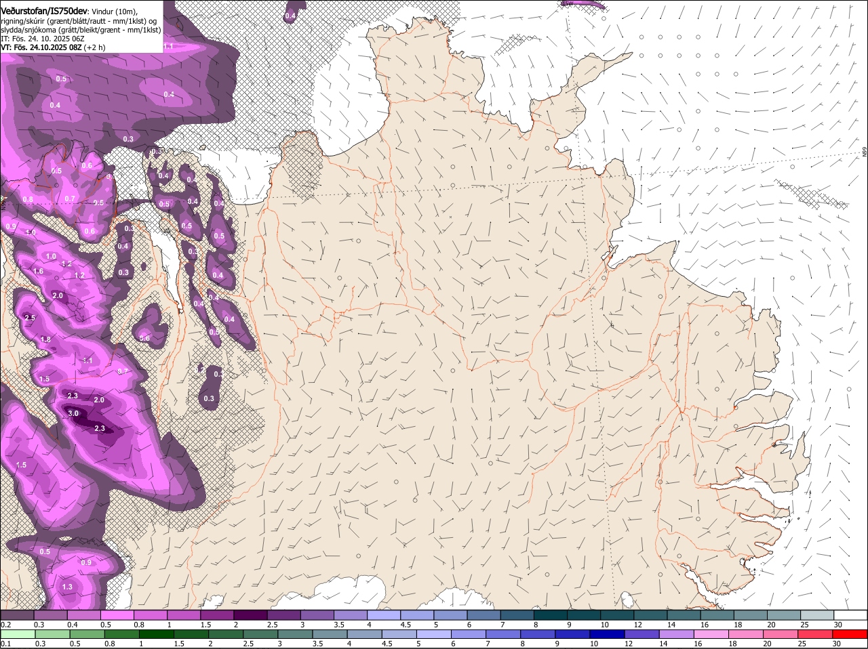
Task: Click the '30' label ending the top legend row
Action: pyautogui.click(x=837, y=625)
